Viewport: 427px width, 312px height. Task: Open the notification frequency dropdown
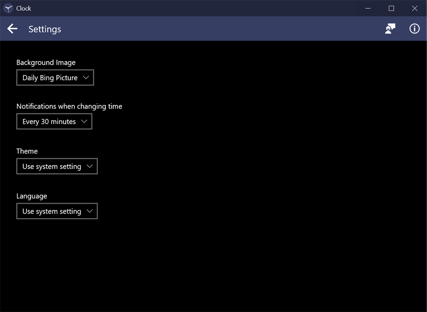(54, 121)
